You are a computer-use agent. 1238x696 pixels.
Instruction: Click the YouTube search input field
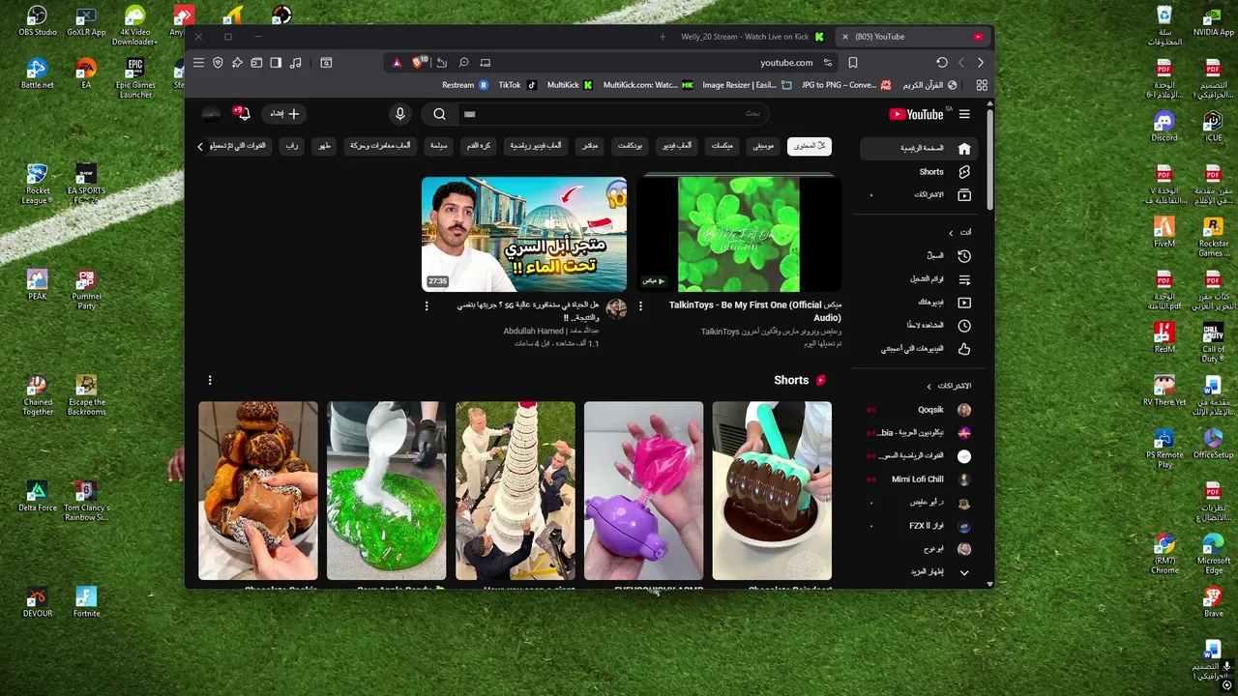(x=614, y=114)
